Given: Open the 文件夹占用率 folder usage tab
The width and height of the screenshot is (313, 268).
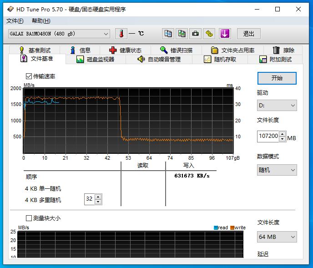Looking at the screenshot, I should tap(232, 50).
